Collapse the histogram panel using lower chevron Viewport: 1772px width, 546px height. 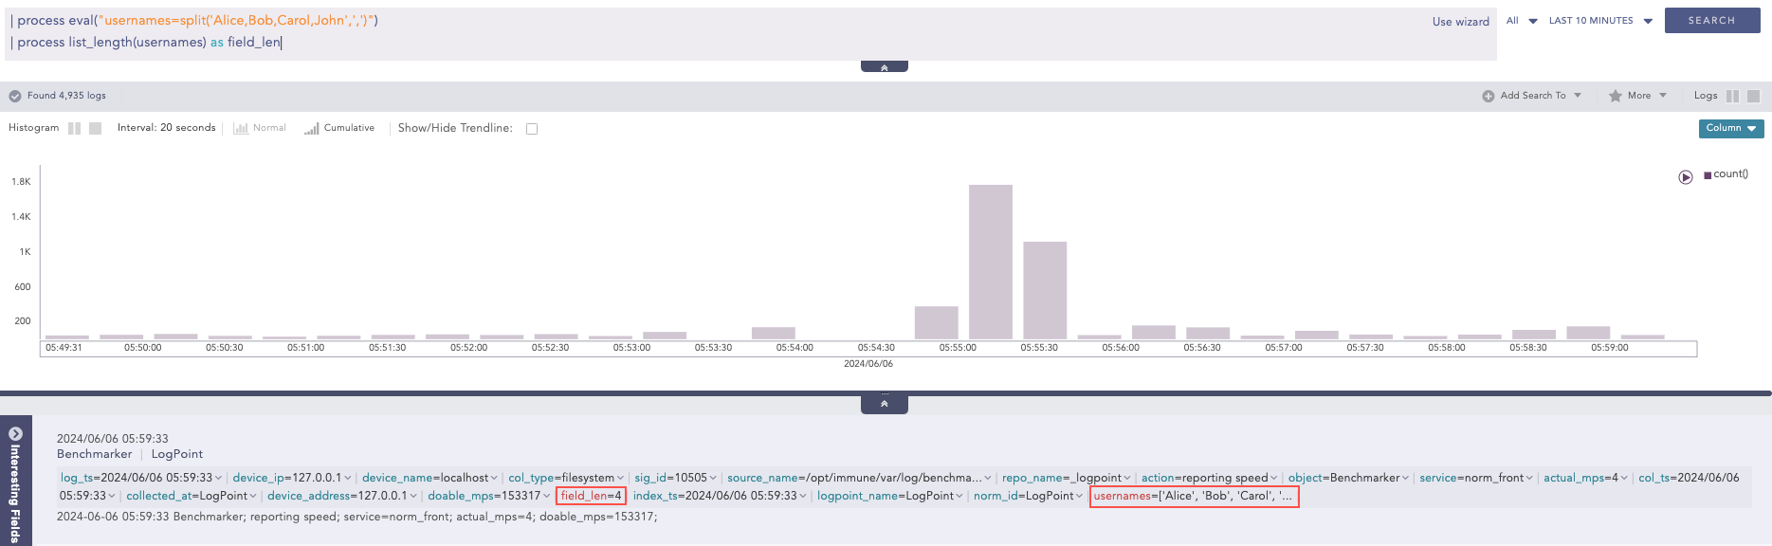click(x=884, y=404)
